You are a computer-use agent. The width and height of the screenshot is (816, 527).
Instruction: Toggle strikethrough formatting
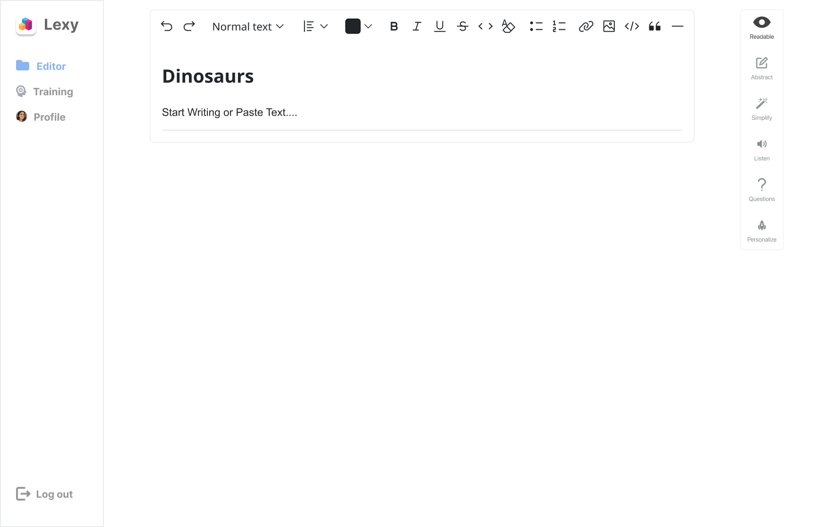click(x=463, y=26)
